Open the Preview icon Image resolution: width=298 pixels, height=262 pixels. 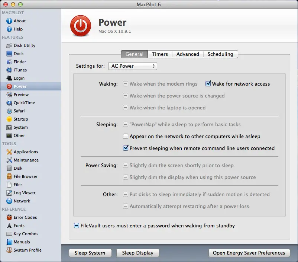[x=9, y=95]
